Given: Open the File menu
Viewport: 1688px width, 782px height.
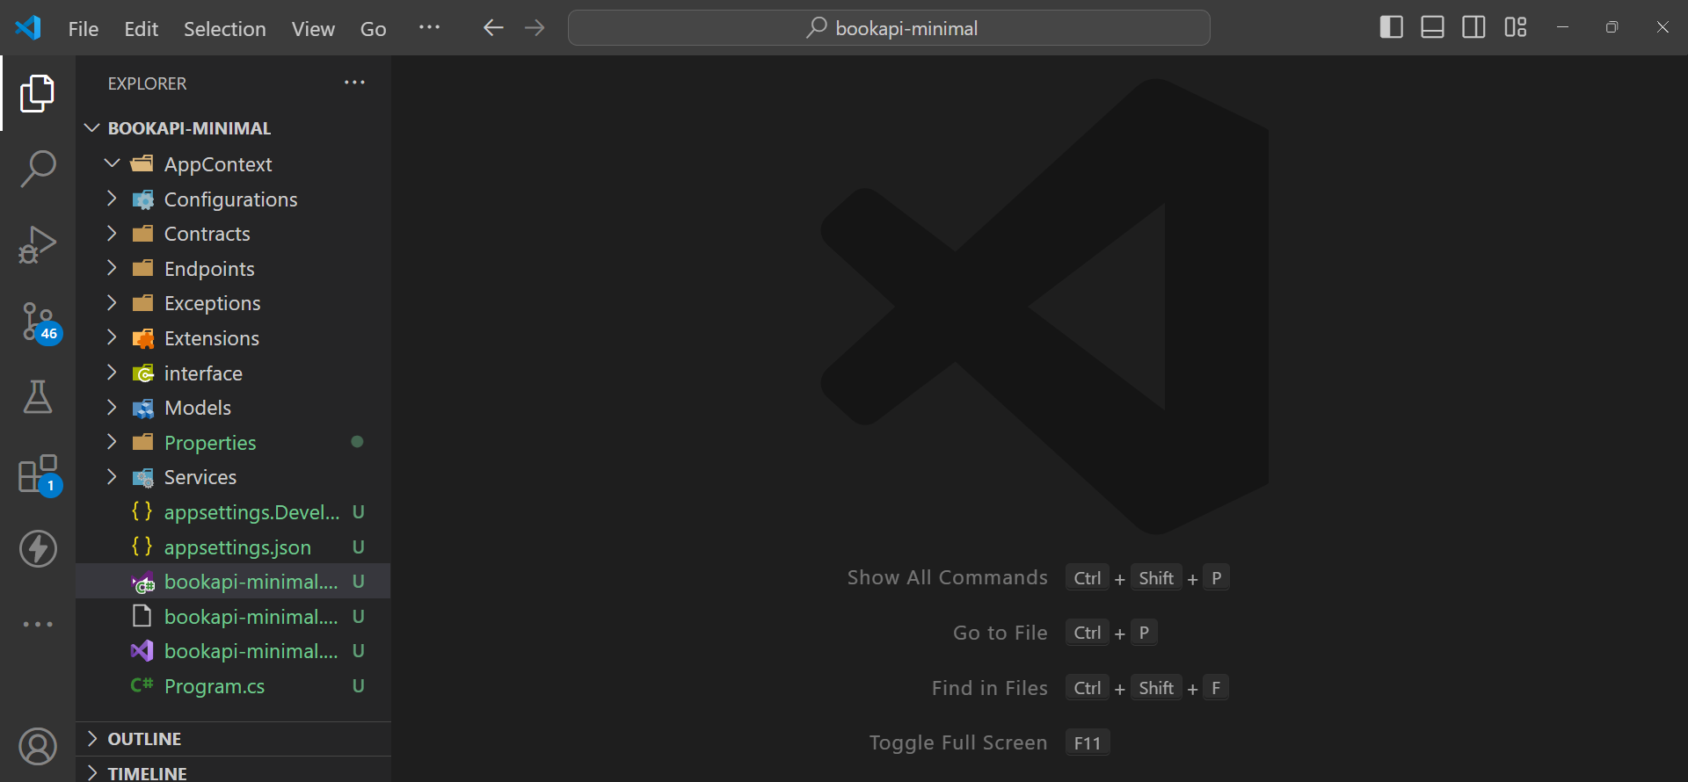Looking at the screenshot, I should coord(84,29).
